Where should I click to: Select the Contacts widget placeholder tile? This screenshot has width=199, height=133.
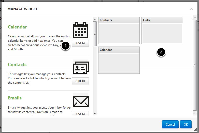pyautogui.click(x=119, y=31)
